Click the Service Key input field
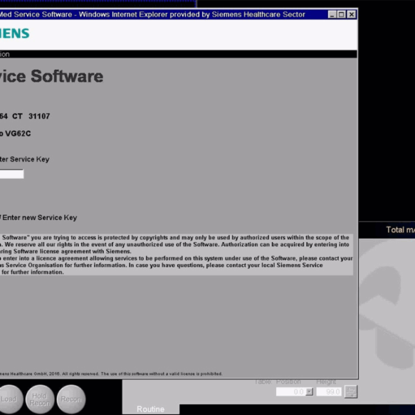The height and width of the screenshot is (415, 415). [12, 174]
